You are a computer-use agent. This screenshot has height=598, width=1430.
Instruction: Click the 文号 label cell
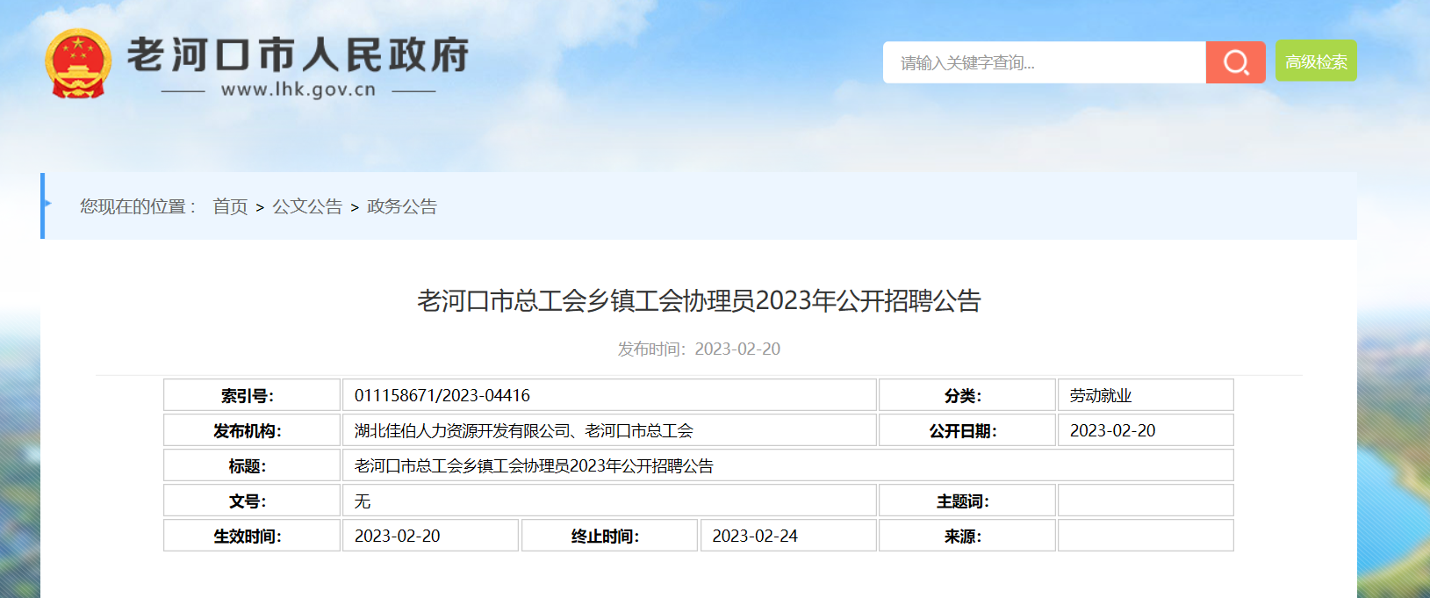(252, 501)
